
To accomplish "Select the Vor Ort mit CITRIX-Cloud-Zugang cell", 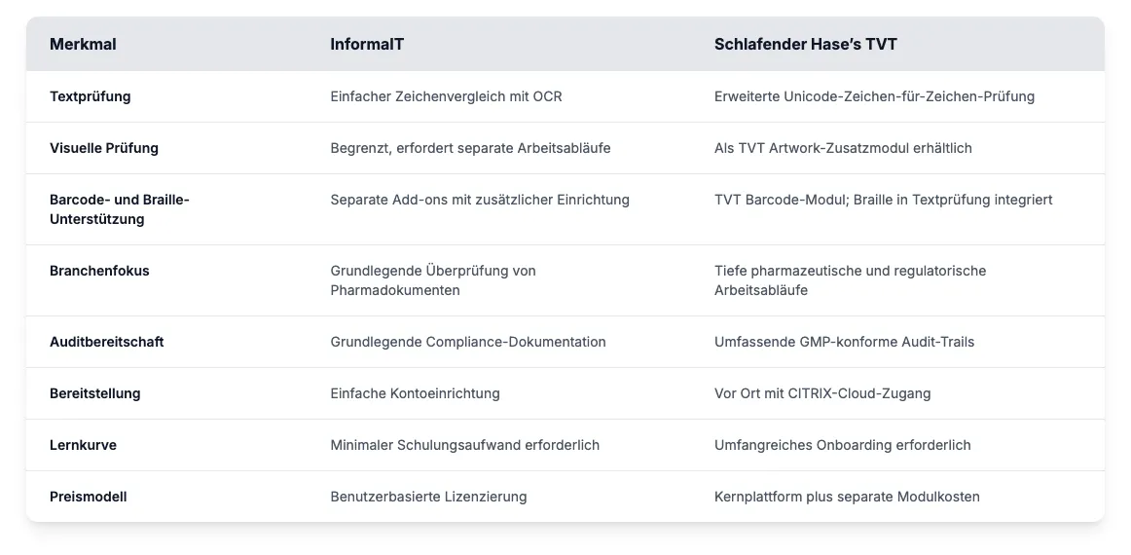I will coord(822,393).
